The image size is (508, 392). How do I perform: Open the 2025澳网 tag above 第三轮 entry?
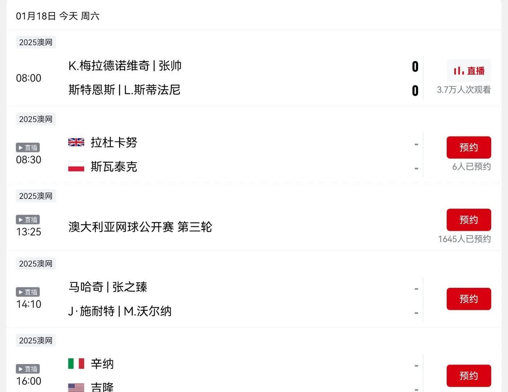pos(36,196)
